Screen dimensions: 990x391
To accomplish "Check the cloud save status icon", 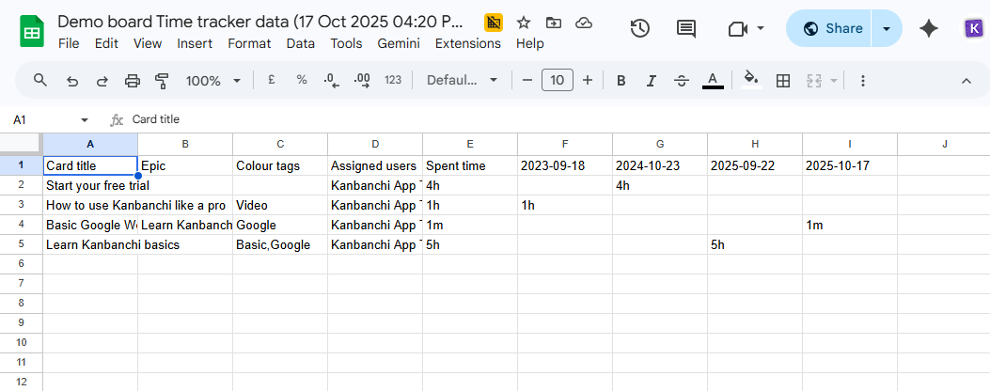I will coord(584,23).
